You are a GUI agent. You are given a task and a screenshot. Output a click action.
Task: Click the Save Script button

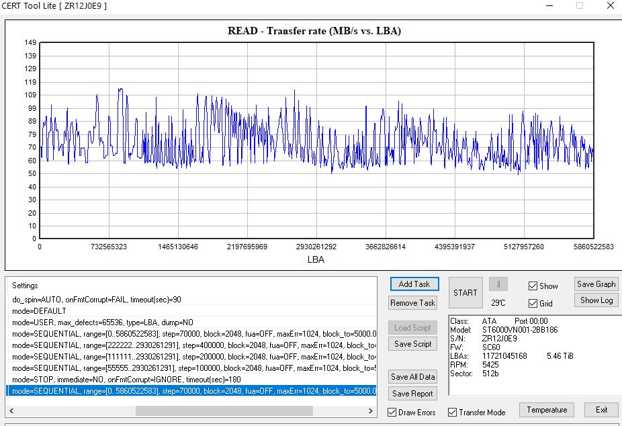(413, 344)
